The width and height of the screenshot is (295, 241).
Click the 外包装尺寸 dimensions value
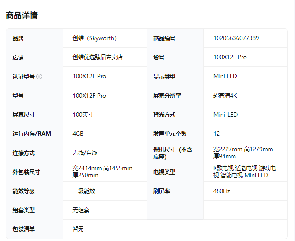pyautogui.click(x=102, y=172)
